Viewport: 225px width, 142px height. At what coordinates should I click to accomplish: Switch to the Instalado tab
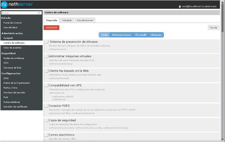(x=67, y=20)
